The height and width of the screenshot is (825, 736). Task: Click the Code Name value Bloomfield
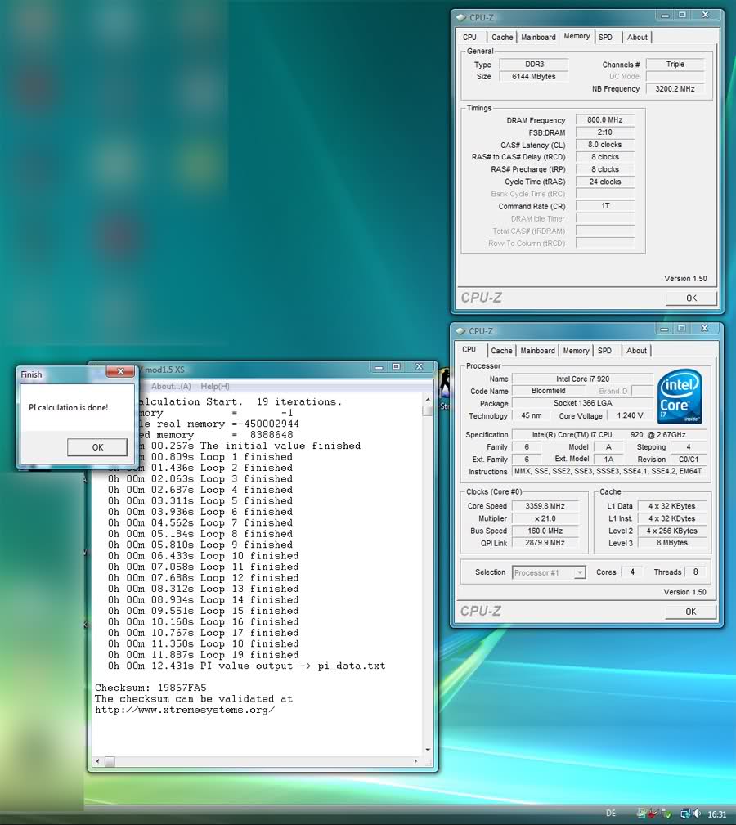tap(548, 391)
